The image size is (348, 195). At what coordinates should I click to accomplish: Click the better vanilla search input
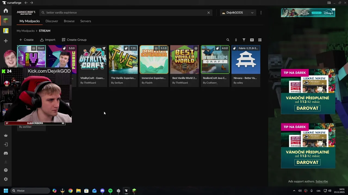click(x=126, y=12)
